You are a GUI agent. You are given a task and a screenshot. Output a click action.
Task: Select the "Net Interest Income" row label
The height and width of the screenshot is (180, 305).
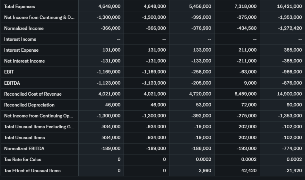click(24, 61)
